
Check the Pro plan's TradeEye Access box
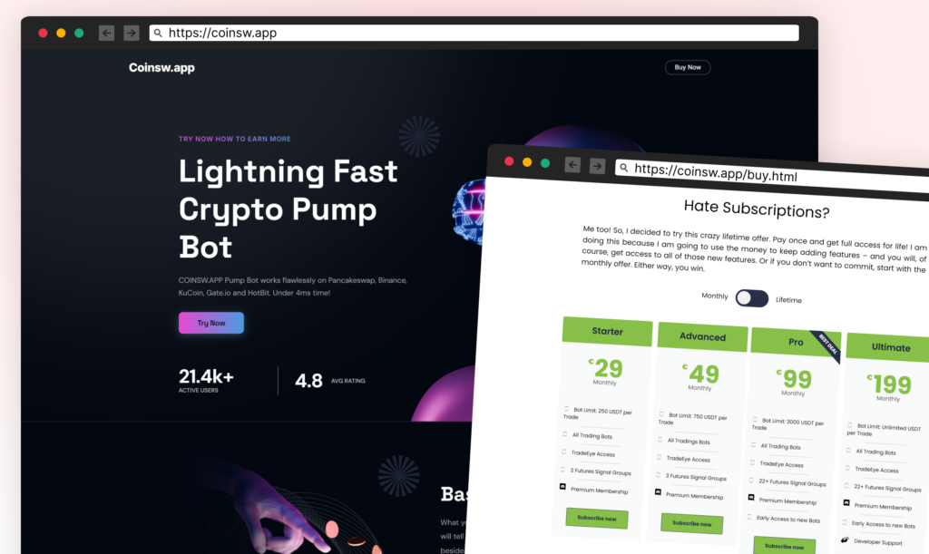tap(754, 463)
